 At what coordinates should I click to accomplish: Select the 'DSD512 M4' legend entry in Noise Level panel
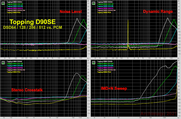(16, 10)
